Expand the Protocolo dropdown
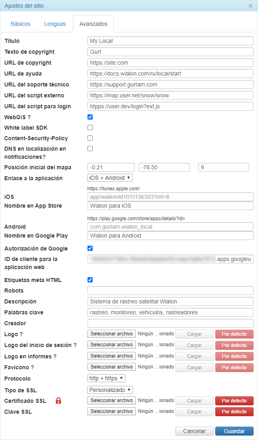The height and width of the screenshot is (440, 258). [x=106, y=379]
